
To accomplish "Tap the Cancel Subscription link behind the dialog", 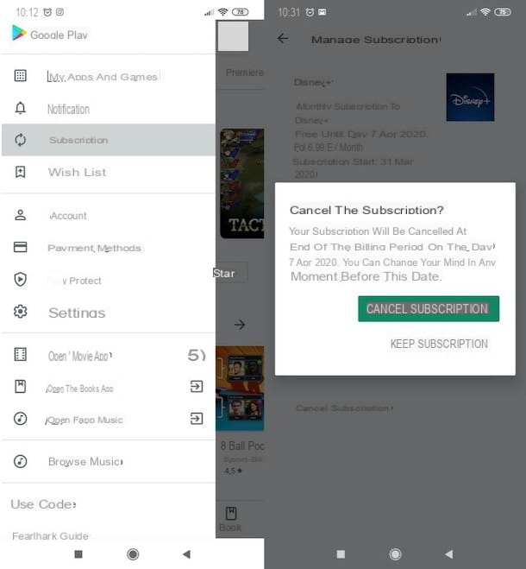I will coord(344,408).
